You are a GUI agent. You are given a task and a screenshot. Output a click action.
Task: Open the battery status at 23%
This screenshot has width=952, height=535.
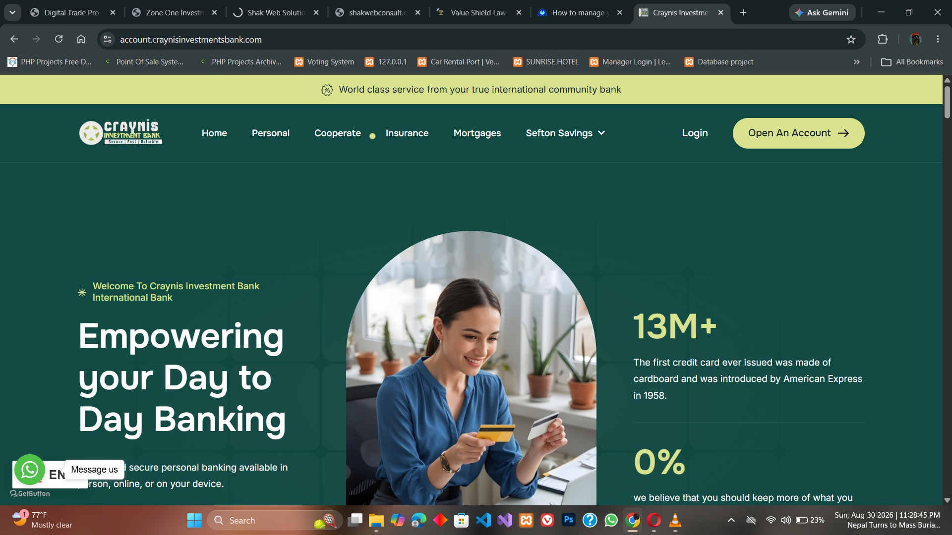coord(810,520)
